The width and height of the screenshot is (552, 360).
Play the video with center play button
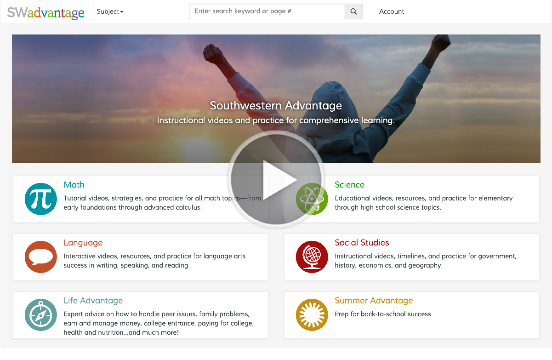pos(276,180)
